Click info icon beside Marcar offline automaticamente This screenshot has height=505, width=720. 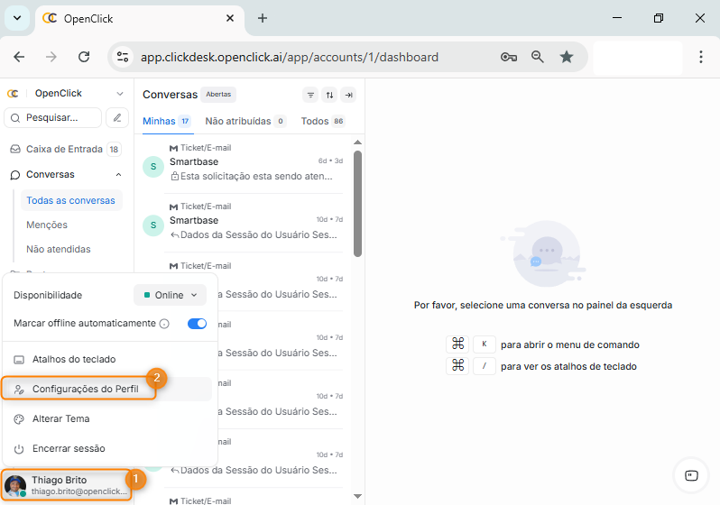[x=164, y=324]
